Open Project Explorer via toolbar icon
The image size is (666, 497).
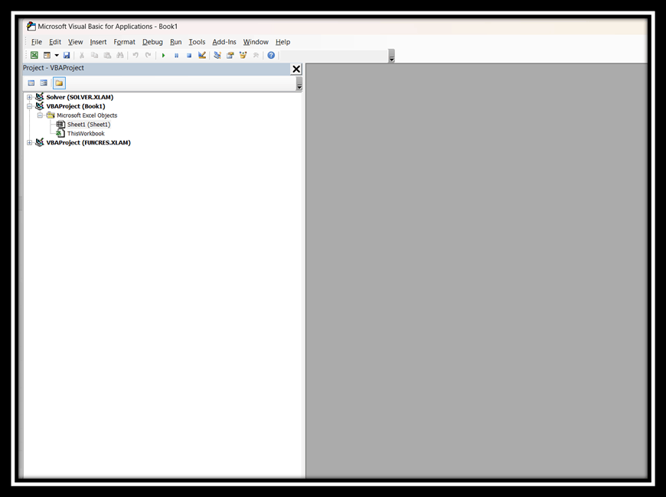tap(217, 55)
